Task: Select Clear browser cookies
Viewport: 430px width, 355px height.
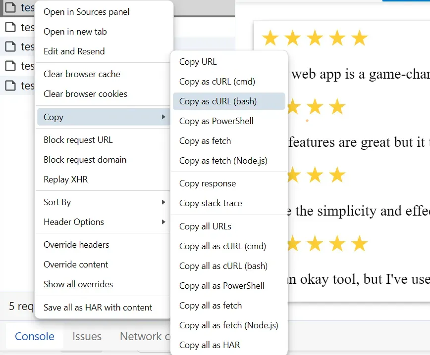Action: pos(85,94)
